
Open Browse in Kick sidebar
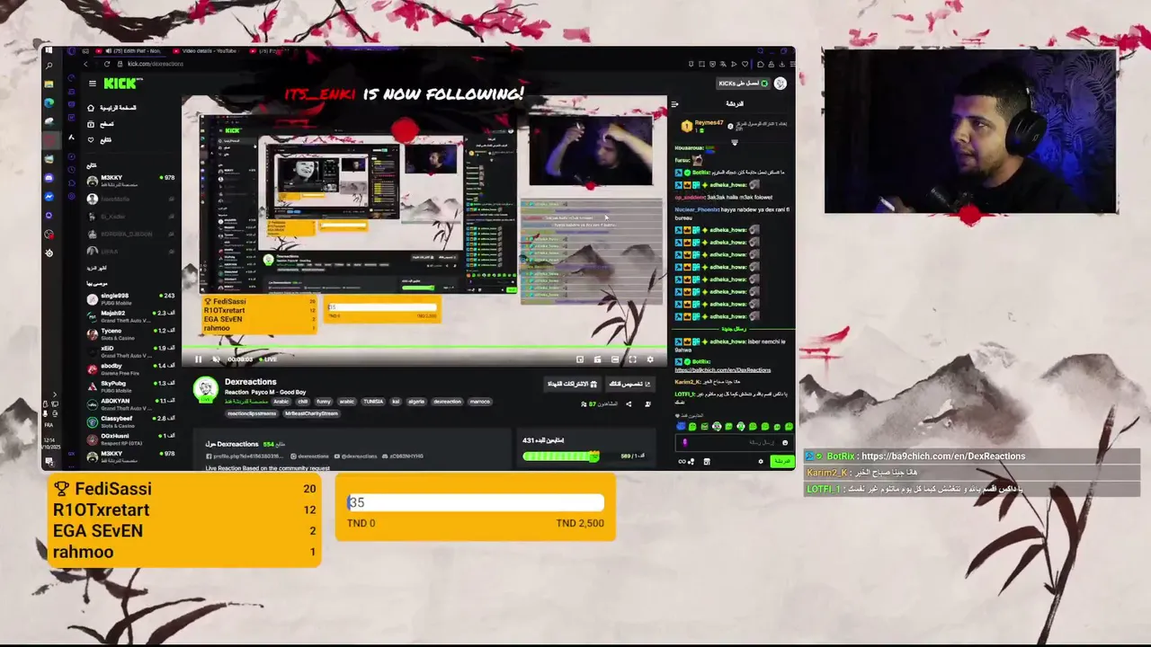(101, 124)
